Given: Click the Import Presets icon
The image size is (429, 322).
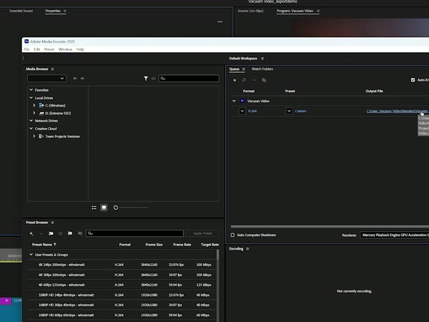Looking at the screenshot, I should pyautogui.click(x=70, y=233).
